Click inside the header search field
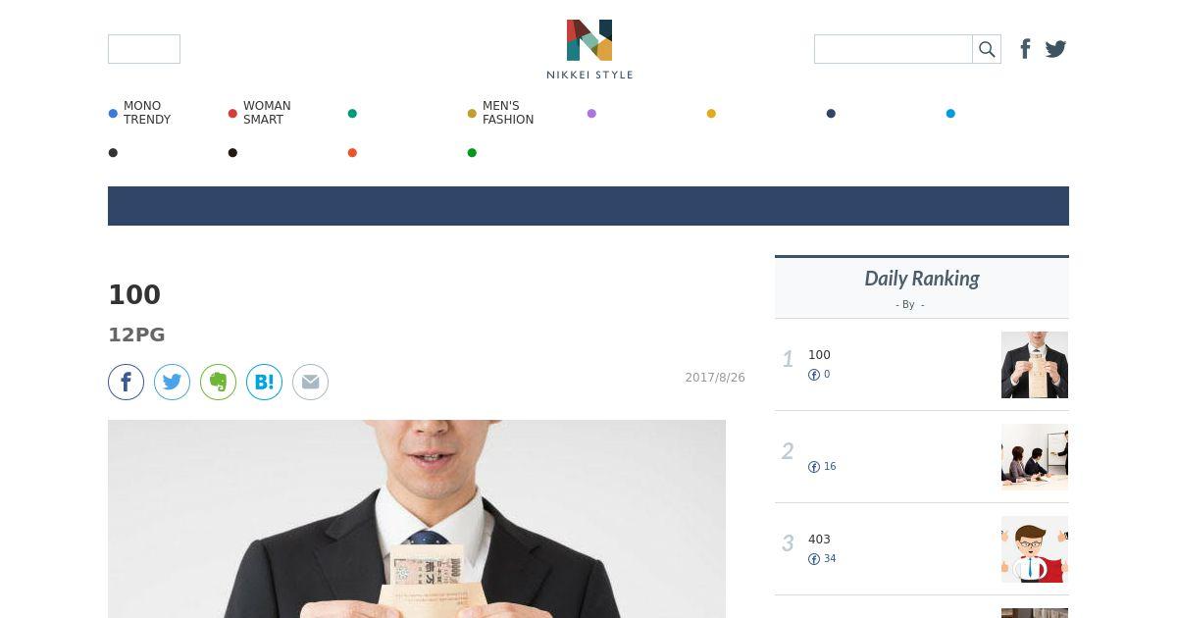1177x618 pixels. tap(894, 49)
